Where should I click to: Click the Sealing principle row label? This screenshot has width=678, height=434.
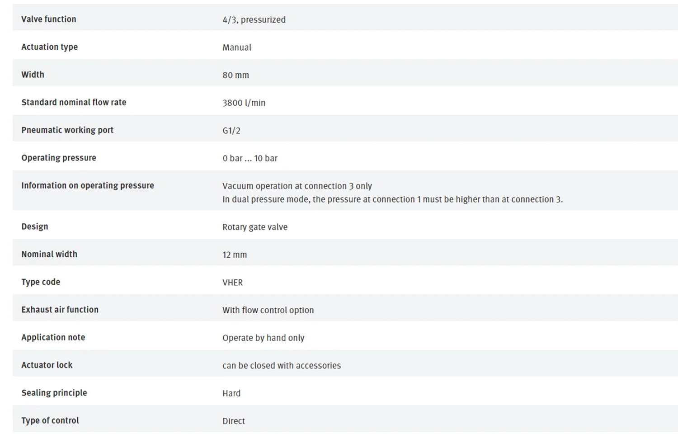(54, 392)
